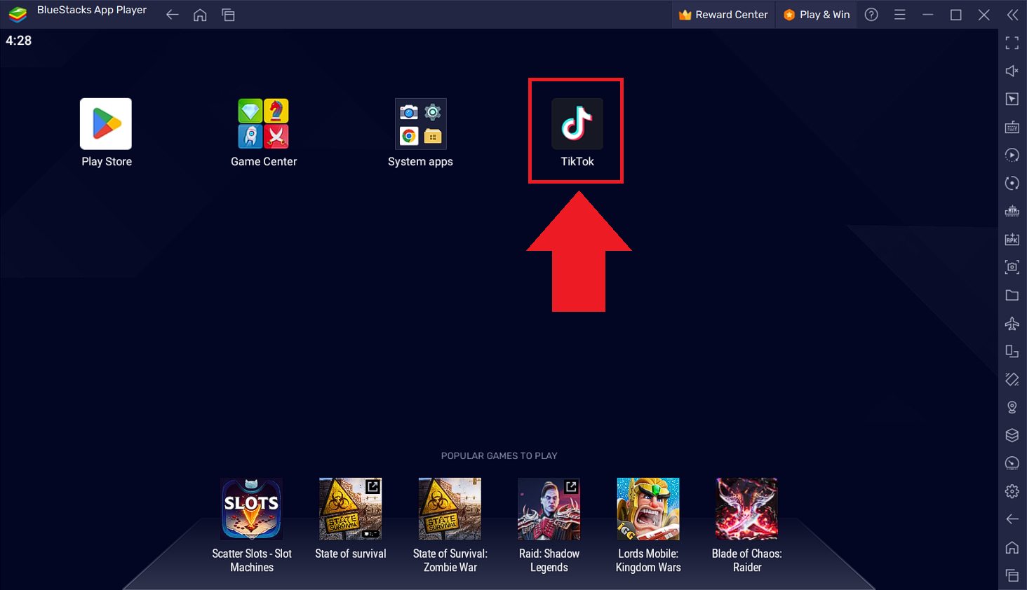Rotate screen using sidebar icon
The height and width of the screenshot is (590, 1027).
1012,351
